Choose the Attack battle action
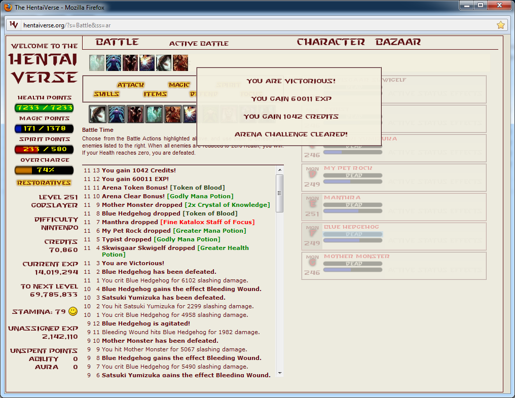 pos(131,85)
